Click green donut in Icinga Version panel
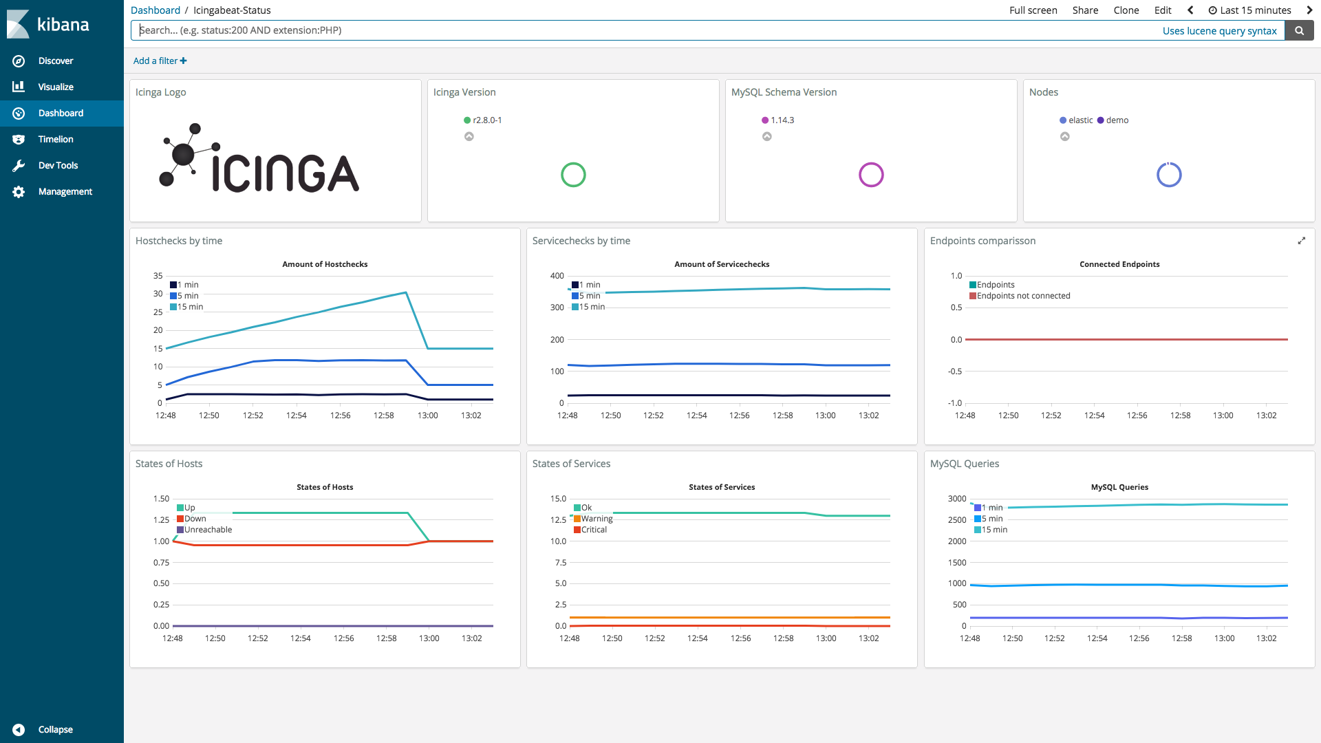This screenshot has height=743, width=1321. (573, 175)
